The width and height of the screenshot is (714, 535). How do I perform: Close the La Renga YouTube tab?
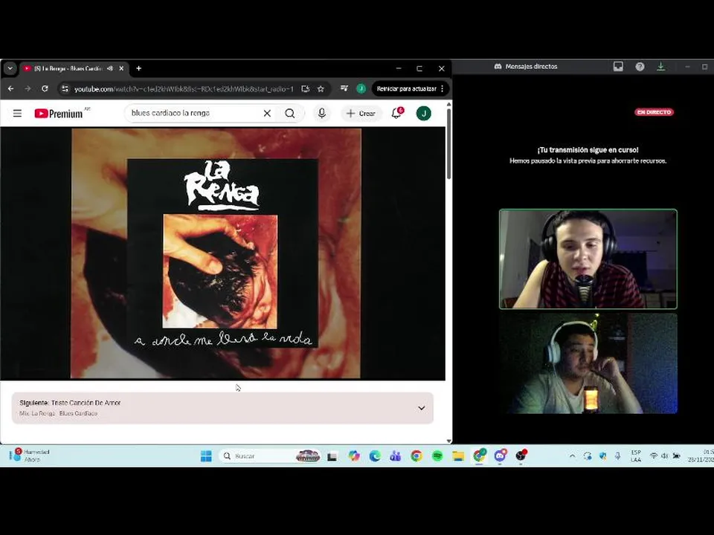(121, 68)
